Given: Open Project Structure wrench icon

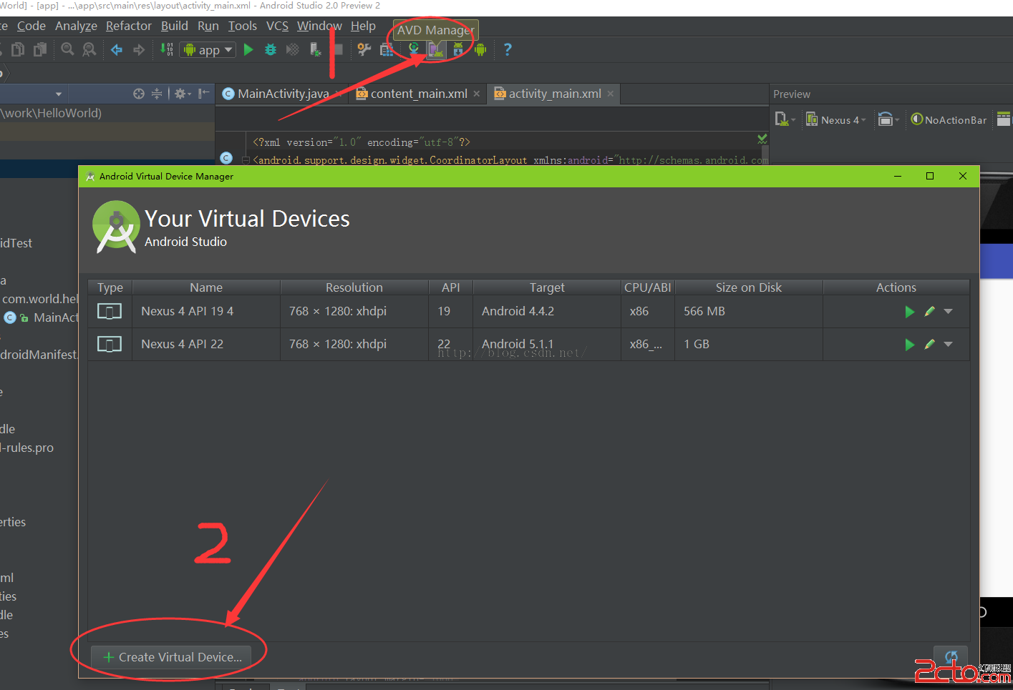Looking at the screenshot, I should tap(364, 49).
